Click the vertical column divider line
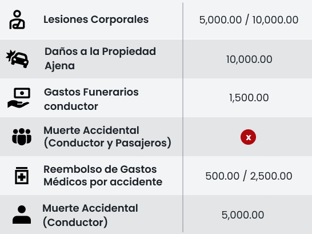 click(183, 117)
